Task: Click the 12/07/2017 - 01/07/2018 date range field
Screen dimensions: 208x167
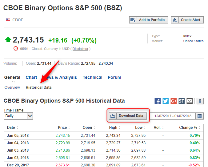Action: [x=173, y=116]
